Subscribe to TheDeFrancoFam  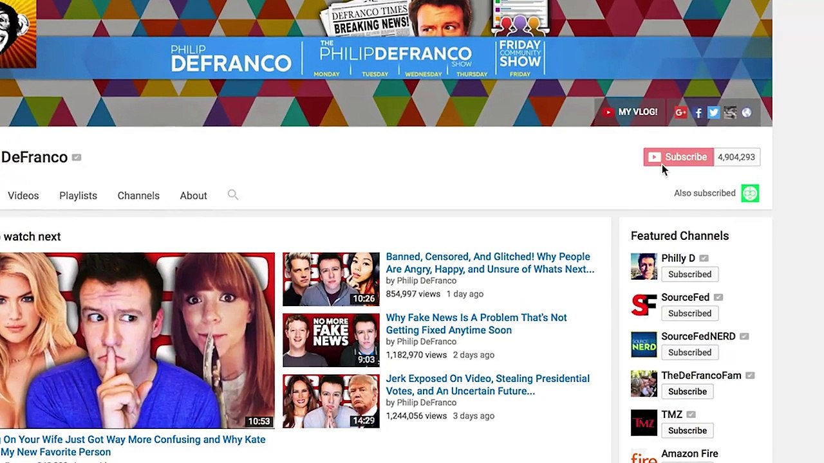tap(688, 392)
